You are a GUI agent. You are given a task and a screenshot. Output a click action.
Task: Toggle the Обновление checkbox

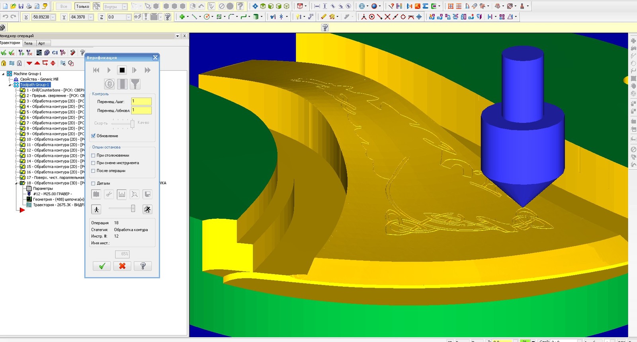94,136
